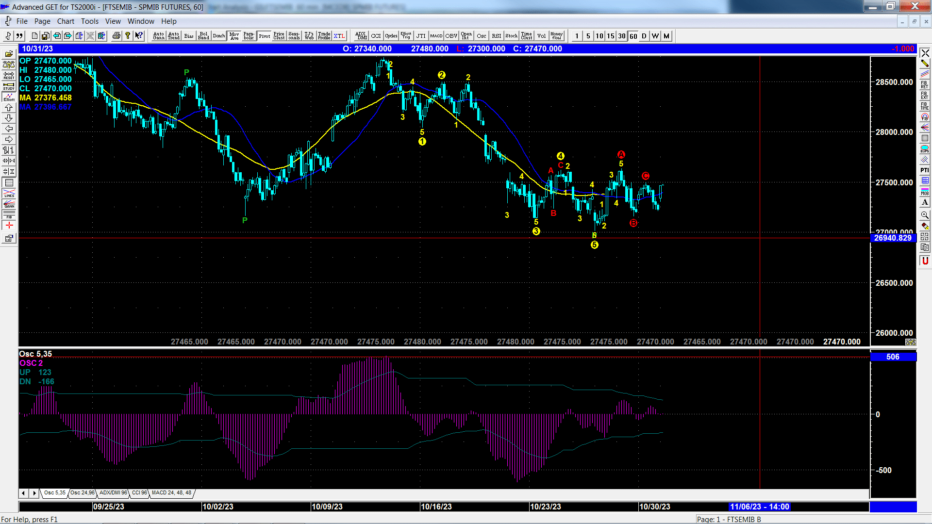Select the 60-minute timeframe button
932x524 pixels.
(633, 36)
